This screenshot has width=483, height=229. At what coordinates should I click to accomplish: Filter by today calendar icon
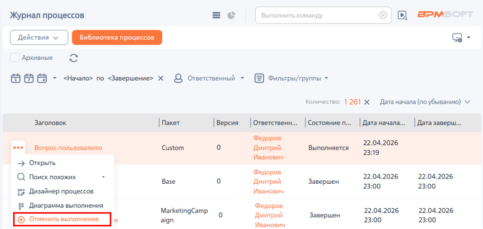coord(16,79)
